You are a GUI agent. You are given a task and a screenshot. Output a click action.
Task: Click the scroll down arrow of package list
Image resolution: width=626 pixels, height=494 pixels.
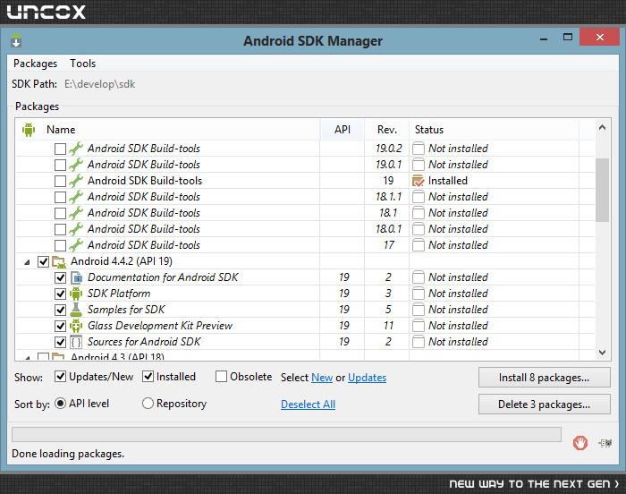click(602, 352)
